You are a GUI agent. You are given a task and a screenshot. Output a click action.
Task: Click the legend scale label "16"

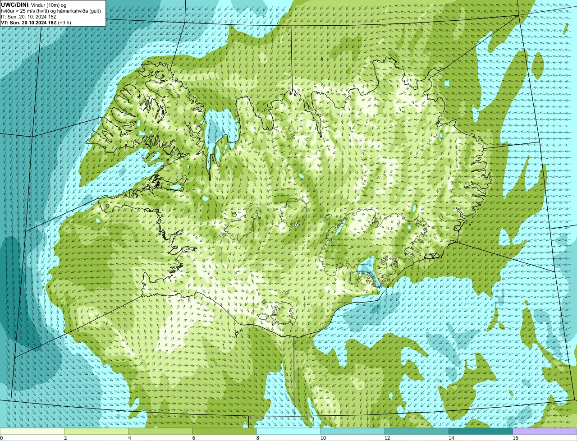(515, 438)
